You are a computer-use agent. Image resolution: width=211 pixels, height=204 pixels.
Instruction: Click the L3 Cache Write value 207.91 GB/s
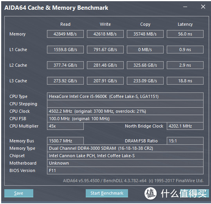click(105, 81)
